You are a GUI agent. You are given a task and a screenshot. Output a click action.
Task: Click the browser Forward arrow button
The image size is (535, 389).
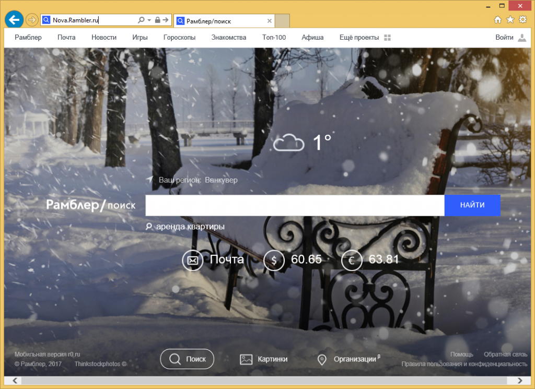click(x=32, y=20)
